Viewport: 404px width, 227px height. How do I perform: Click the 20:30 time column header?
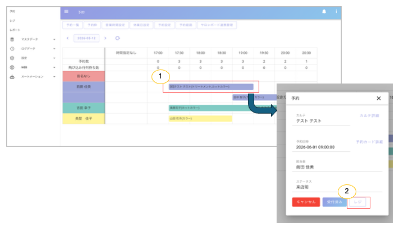coord(306,53)
